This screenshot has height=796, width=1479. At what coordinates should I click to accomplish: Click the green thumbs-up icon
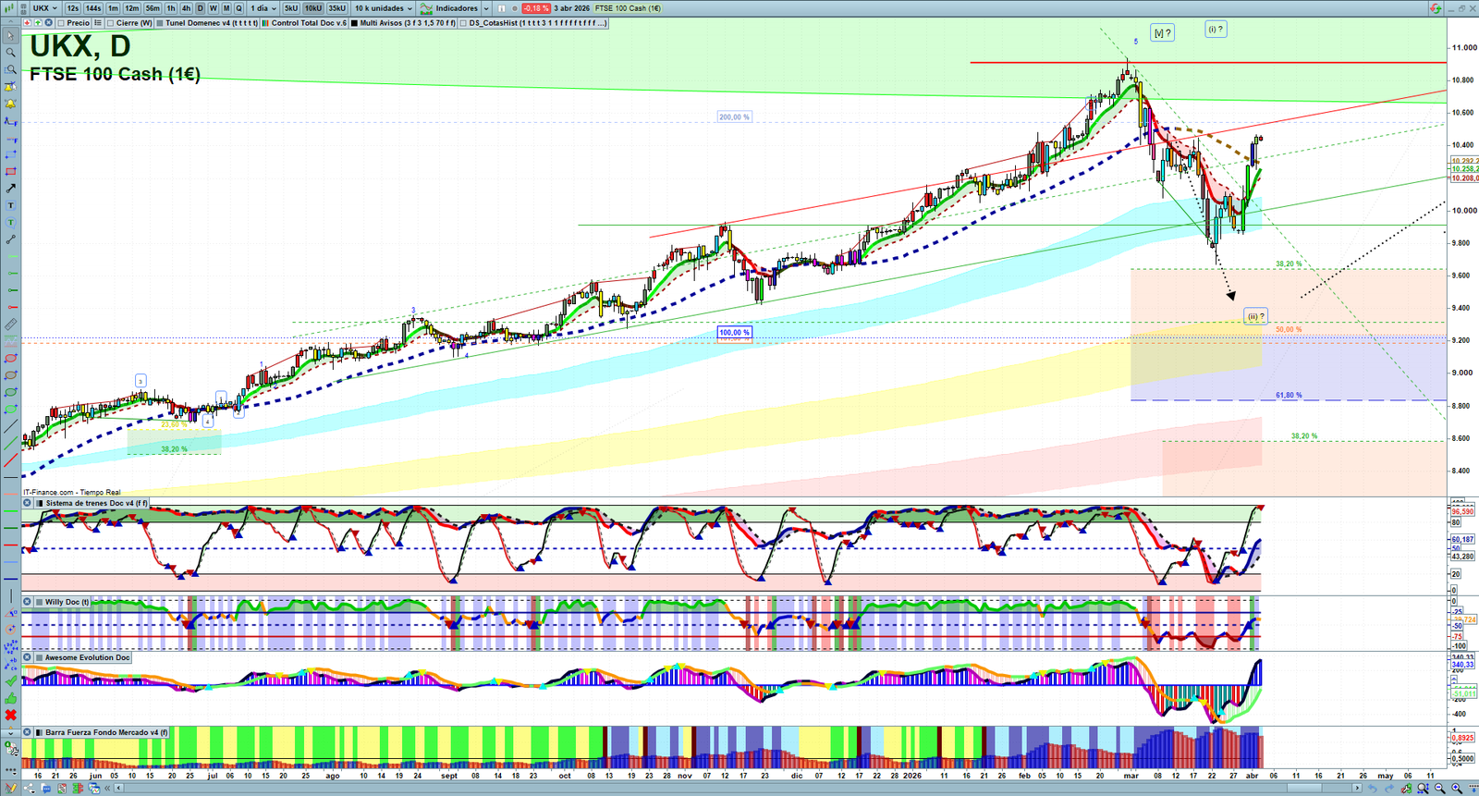click(x=10, y=698)
